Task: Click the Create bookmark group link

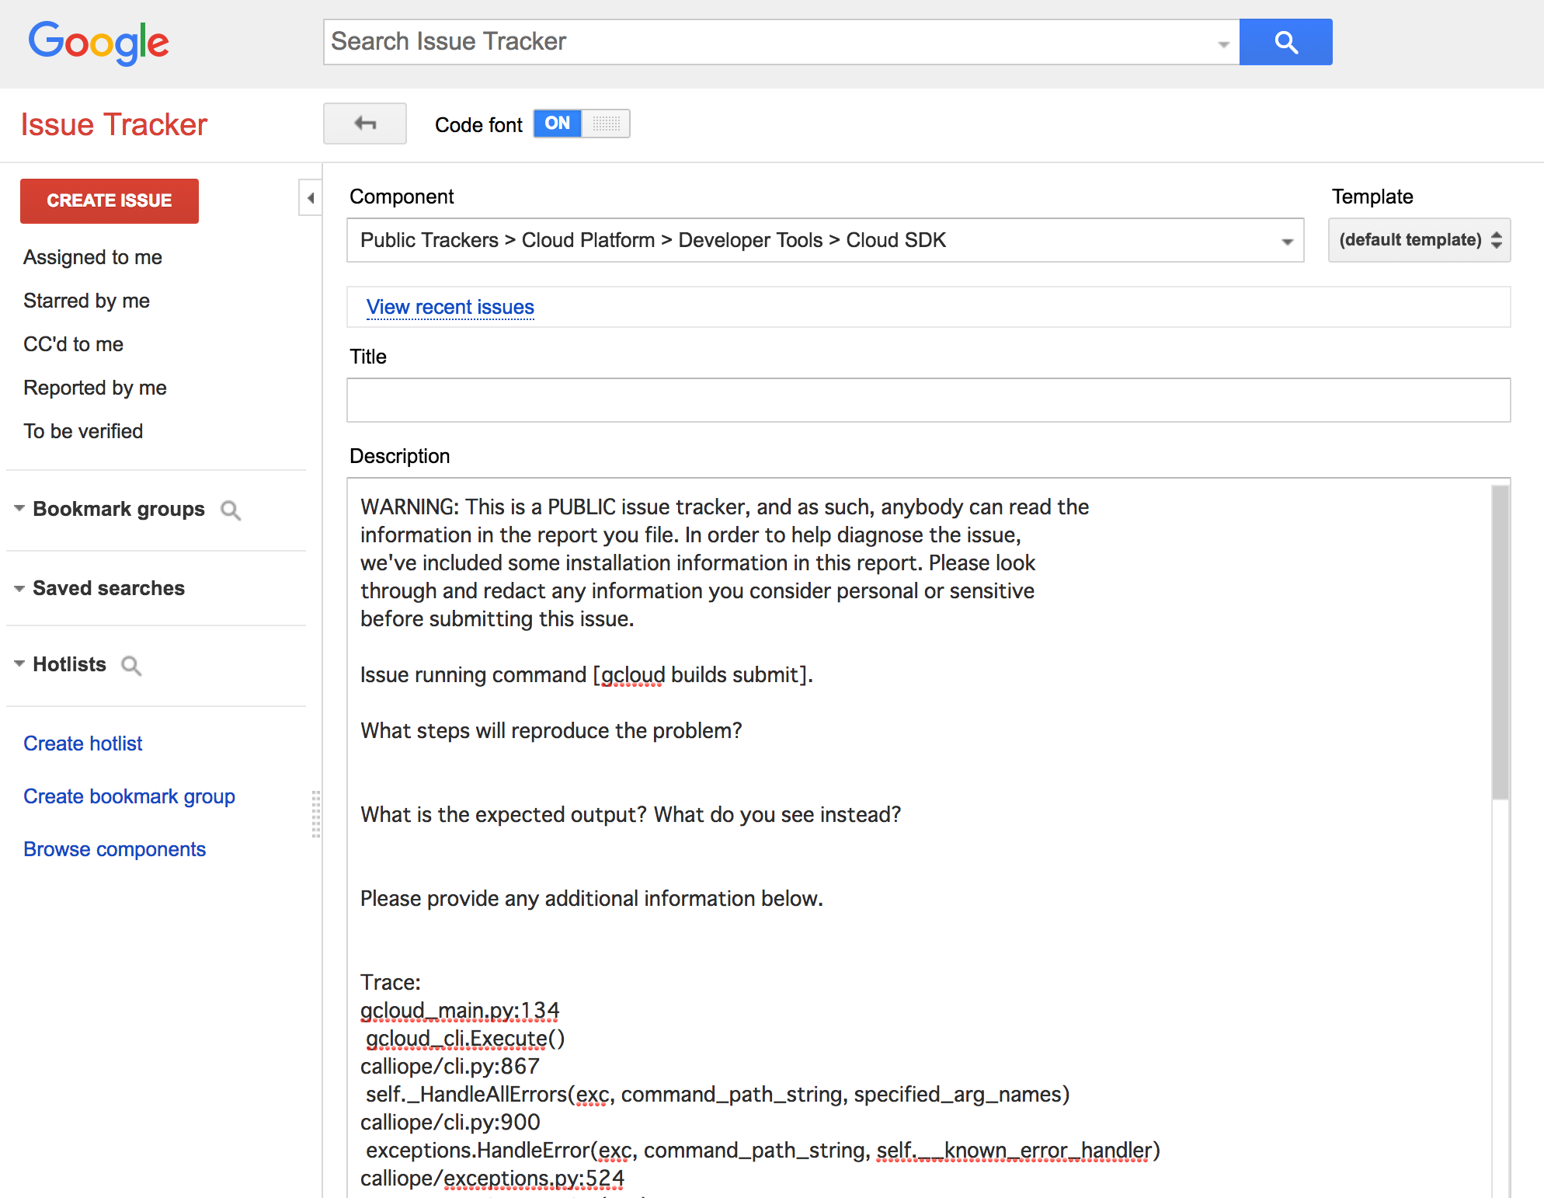Action: tap(129, 796)
